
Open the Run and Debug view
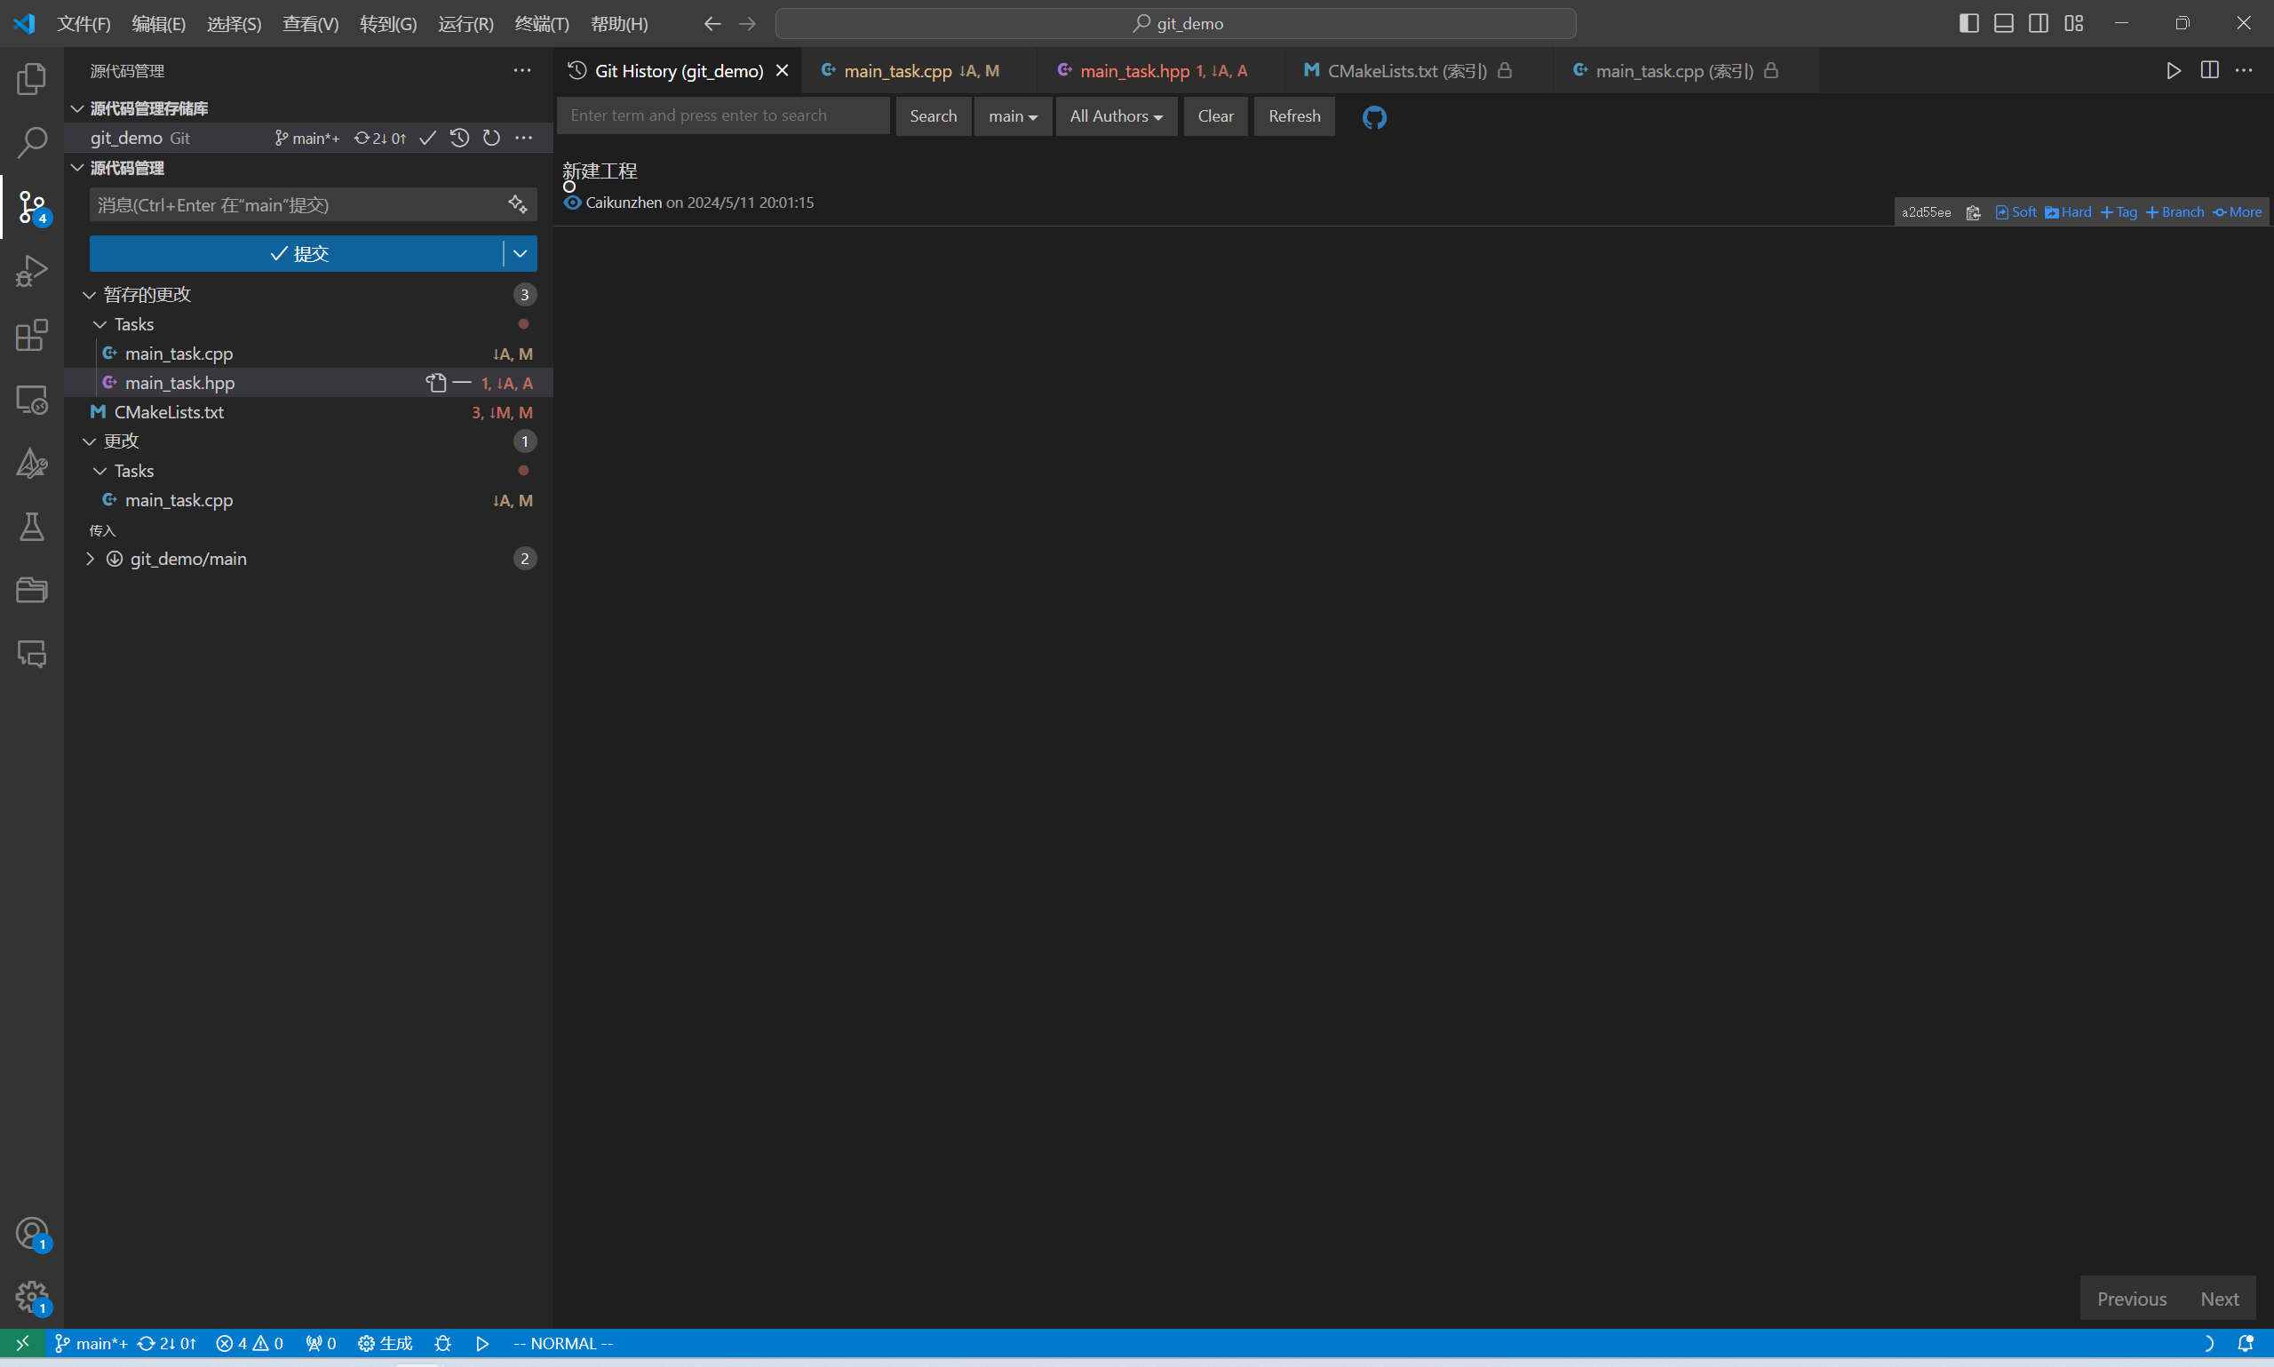31,271
